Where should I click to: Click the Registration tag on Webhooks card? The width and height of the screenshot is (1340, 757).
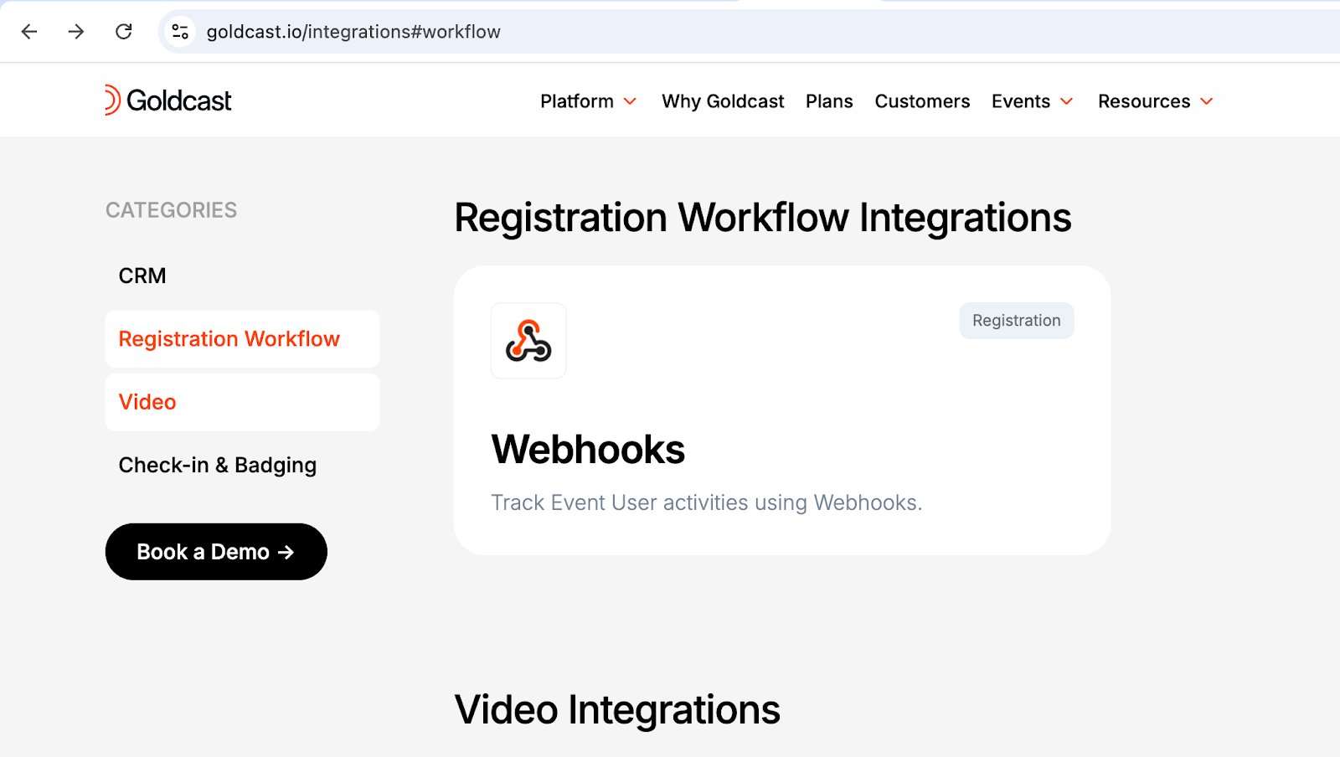point(1017,321)
